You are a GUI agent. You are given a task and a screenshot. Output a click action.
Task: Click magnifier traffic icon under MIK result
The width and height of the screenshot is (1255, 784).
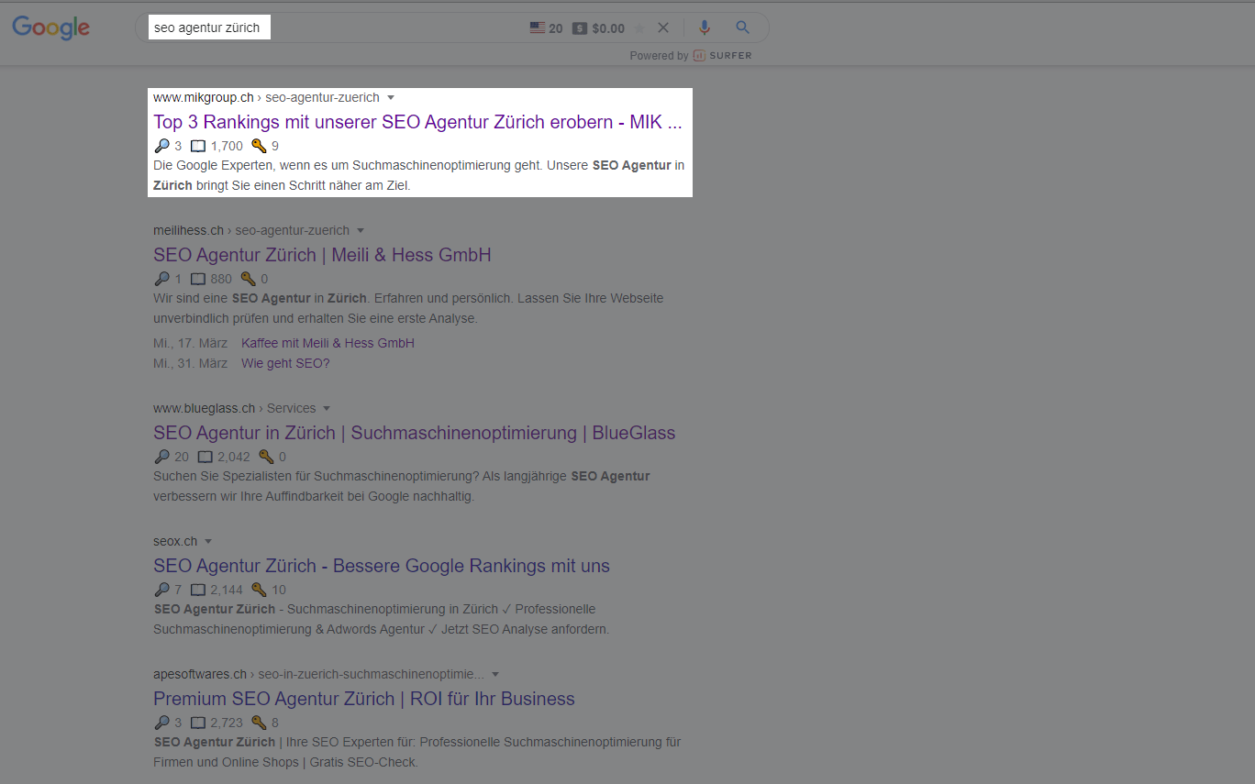[x=161, y=146]
